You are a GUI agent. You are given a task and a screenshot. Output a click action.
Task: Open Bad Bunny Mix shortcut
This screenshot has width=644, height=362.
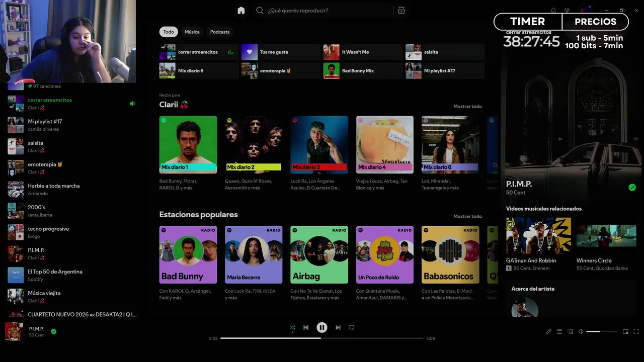(363, 71)
